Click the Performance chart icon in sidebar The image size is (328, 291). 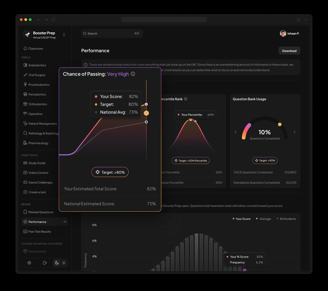tap(25, 222)
